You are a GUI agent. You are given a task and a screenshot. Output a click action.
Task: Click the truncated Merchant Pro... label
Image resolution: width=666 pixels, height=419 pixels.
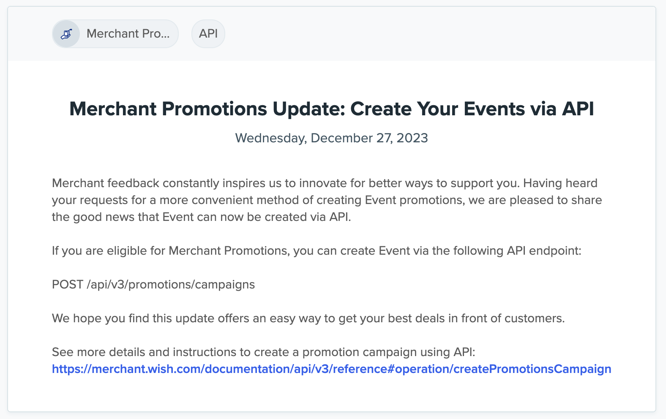[x=128, y=33]
